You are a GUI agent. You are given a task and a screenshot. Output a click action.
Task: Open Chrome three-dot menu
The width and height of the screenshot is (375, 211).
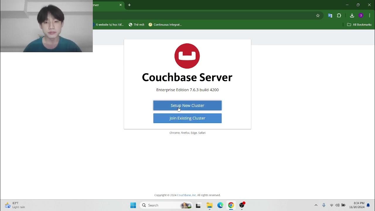pyautogui.click(x=369, y=16)
